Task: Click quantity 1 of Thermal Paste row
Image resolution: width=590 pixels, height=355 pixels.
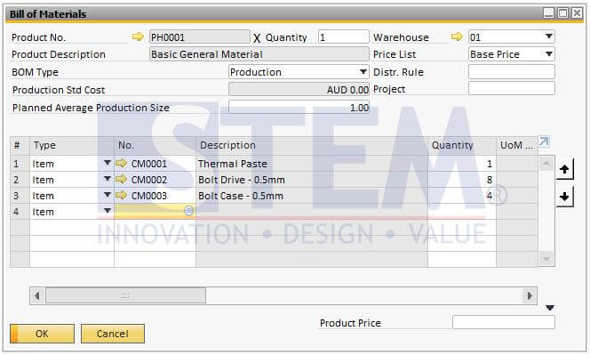Action: coord(462,164)
